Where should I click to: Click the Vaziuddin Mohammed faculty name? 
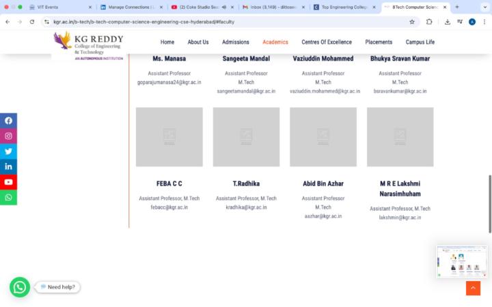323,59
